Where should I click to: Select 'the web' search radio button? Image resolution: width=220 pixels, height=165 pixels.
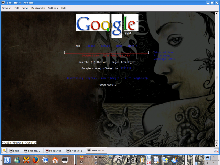(93, 62)
